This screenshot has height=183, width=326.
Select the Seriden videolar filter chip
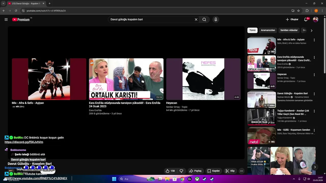(289, 30)
